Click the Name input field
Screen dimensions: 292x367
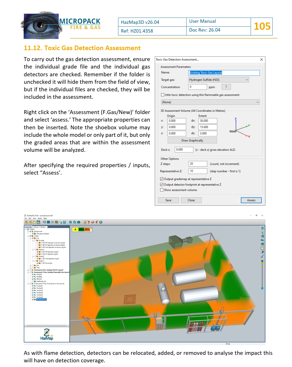(224, 73)
